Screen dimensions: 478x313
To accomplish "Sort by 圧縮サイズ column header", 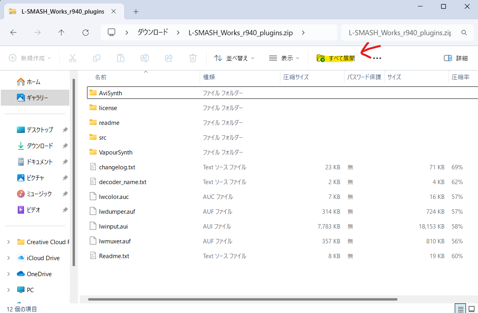I will (296, 77).
